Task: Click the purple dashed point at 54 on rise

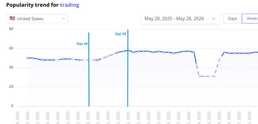Action: point(113,54)
